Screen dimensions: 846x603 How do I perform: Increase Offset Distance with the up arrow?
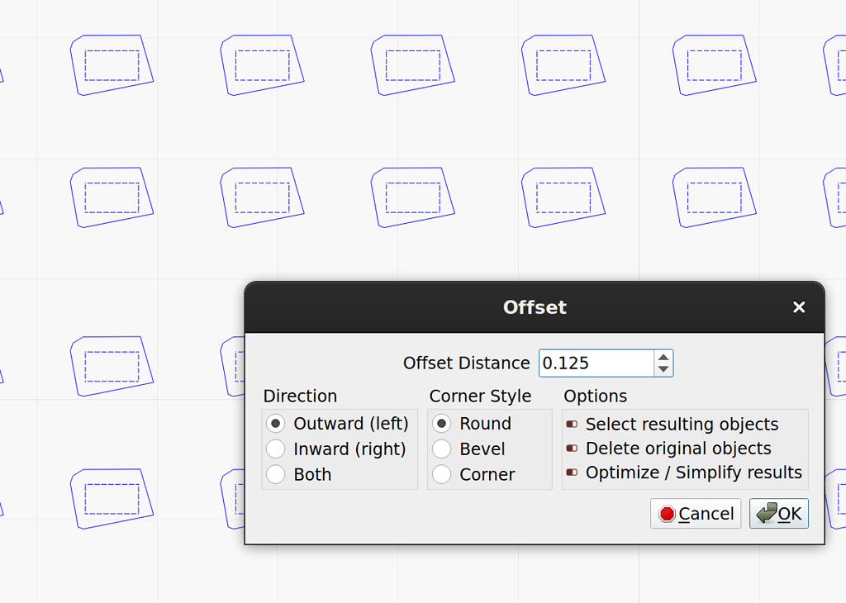coord(663,357)
